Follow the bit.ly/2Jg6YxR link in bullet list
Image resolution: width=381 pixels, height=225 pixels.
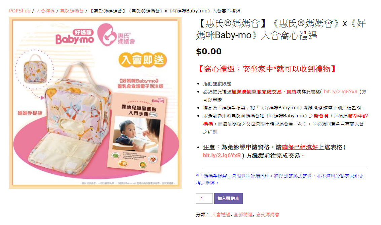coord(340,92)
